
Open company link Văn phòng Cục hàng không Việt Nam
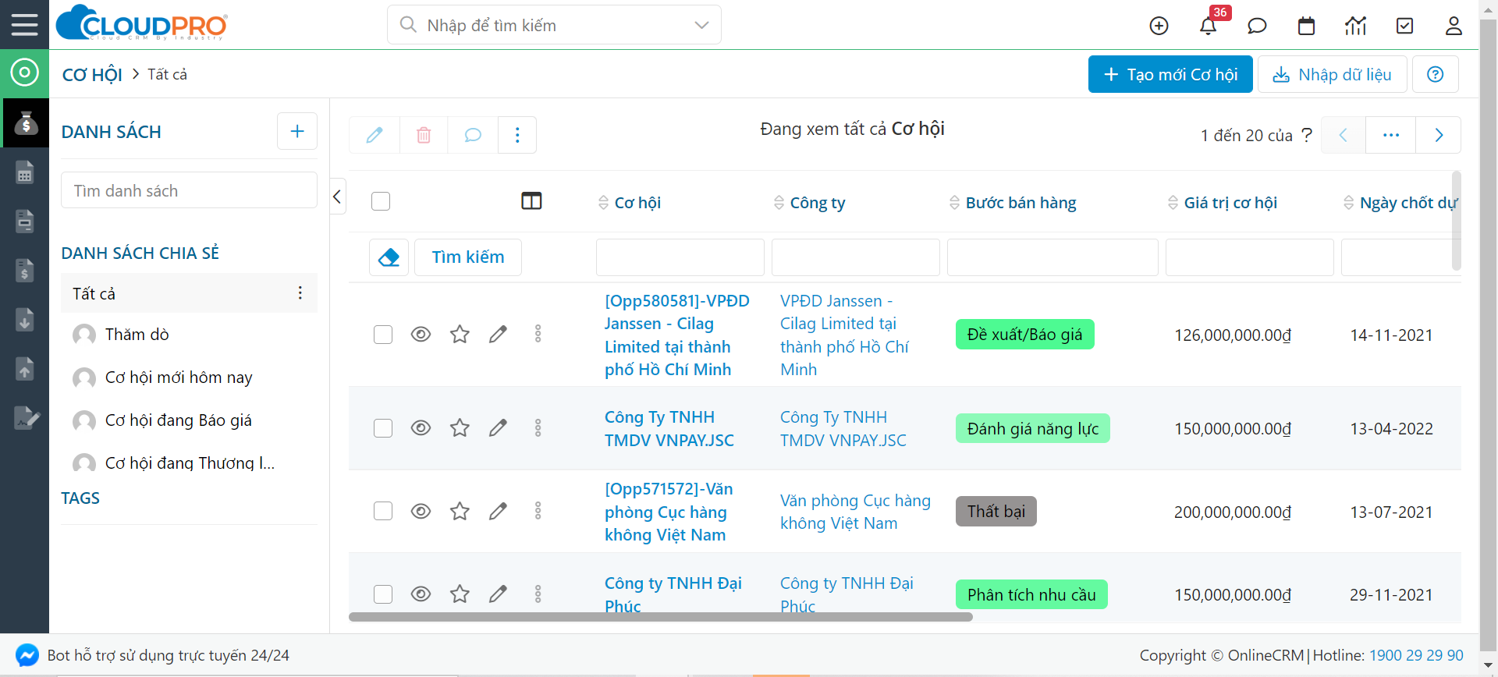[855, 512]
